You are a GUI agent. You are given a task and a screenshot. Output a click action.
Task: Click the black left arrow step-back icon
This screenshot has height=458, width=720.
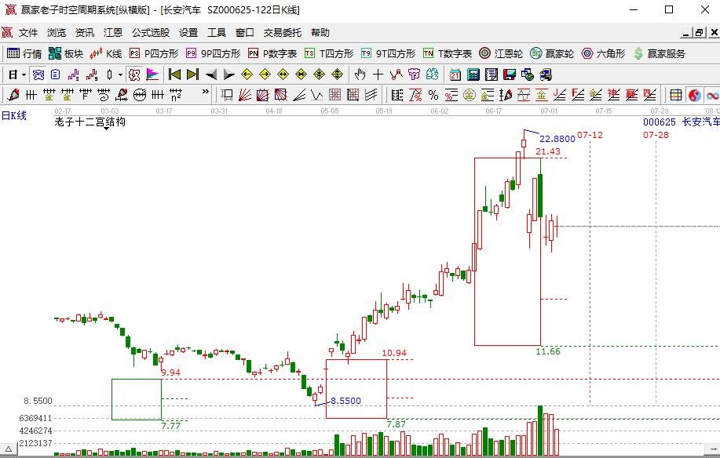(211, 75)
